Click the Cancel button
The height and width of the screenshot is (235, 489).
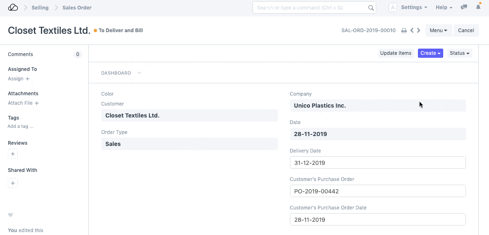tap(466, 31)
